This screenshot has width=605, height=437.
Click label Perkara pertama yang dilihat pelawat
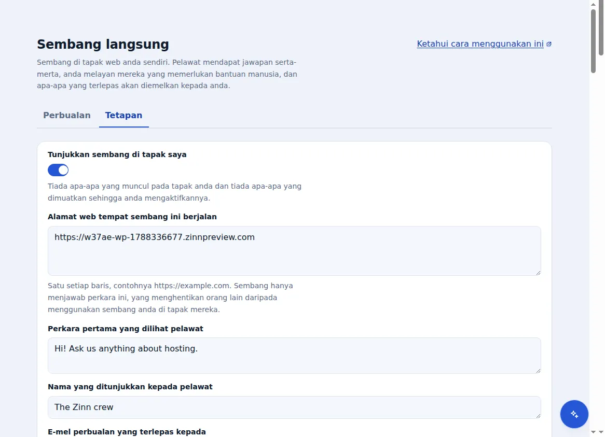click(126, 329)
